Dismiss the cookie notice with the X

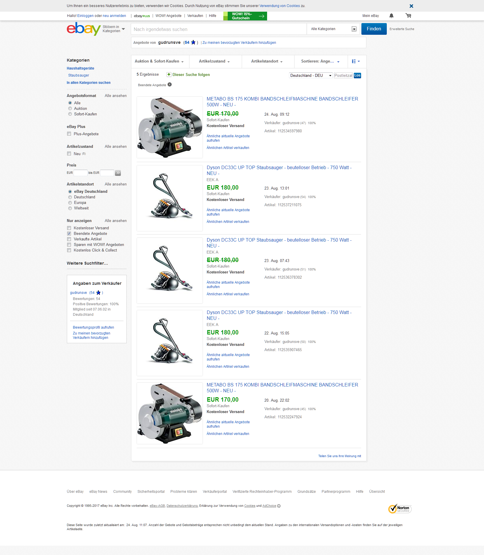click(x=411, y=6)
